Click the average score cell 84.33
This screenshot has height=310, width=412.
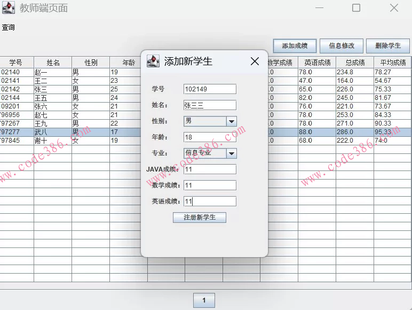[393, 115]
